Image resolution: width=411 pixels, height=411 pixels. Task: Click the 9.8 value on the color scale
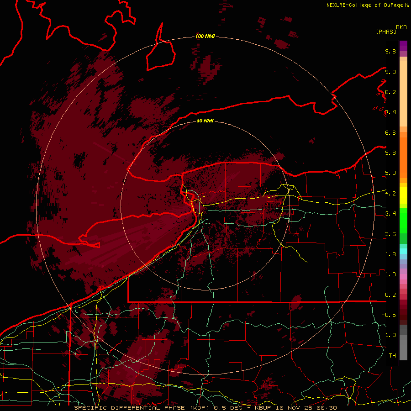(x=390, y=51)
